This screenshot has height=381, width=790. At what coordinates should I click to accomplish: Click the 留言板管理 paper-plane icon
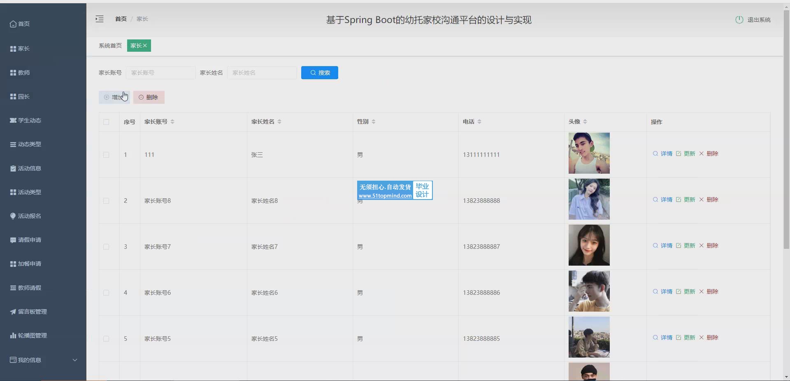13,312
